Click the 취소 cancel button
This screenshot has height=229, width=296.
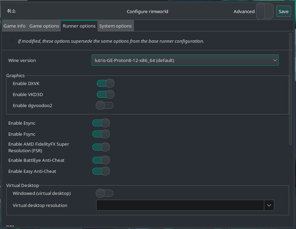tap(11, 11)
